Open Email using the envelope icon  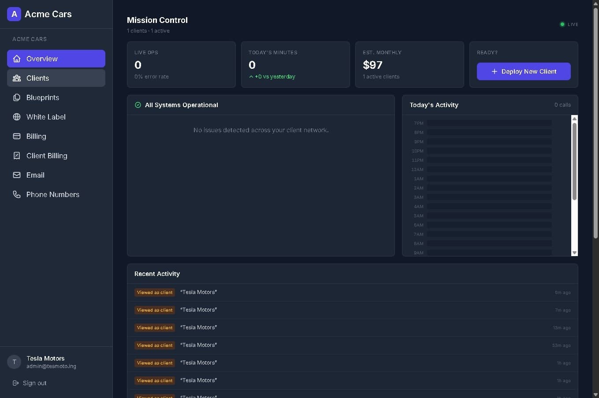click(17, 175)
